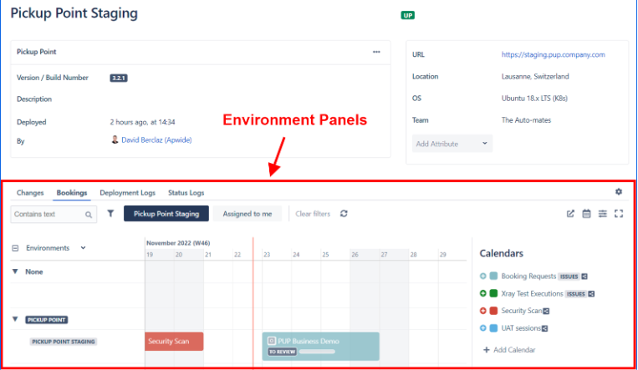The image size is (638, 370).
Task: Click the filter funnel icon
Action: coord(111,214)
